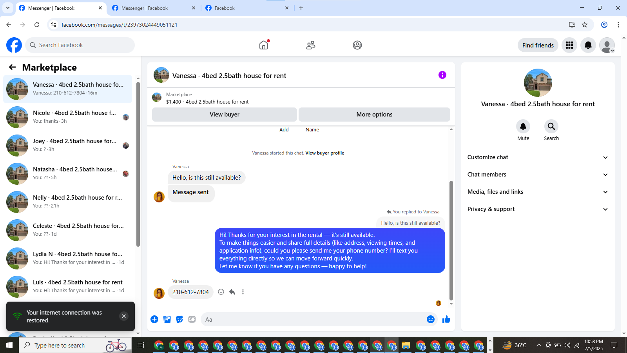Click Windows taskbar search box
627x353 pixels.
point(75,345)
